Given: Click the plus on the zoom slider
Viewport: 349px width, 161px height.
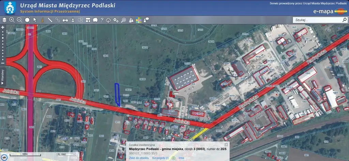Looking at the screenshot, I should click(x=3, y=27).
